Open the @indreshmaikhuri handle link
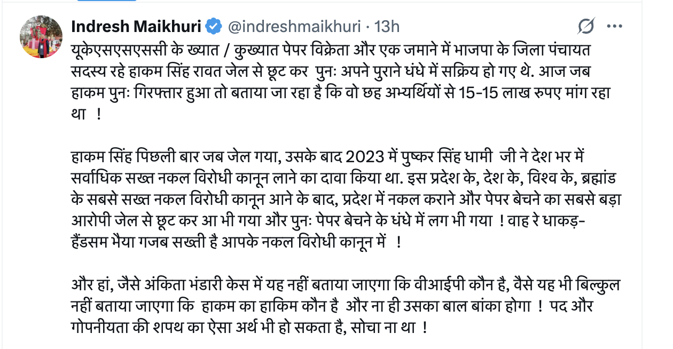This screenshot has width=673, height=349. coord(295,26)
